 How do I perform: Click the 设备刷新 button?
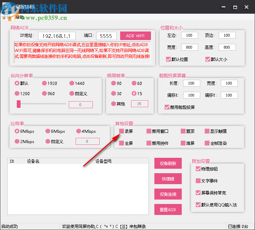168,163
